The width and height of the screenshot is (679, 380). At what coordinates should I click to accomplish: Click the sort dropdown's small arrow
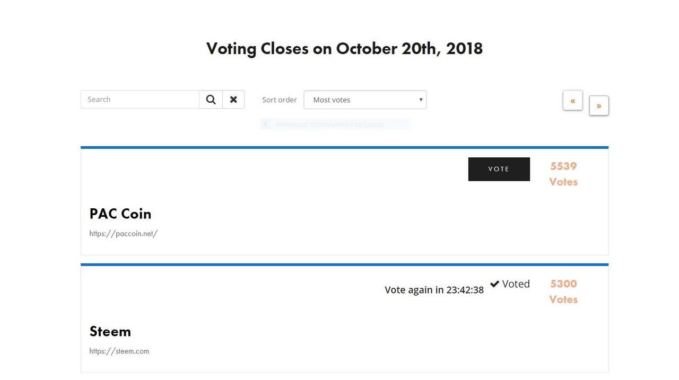point(421,100)
